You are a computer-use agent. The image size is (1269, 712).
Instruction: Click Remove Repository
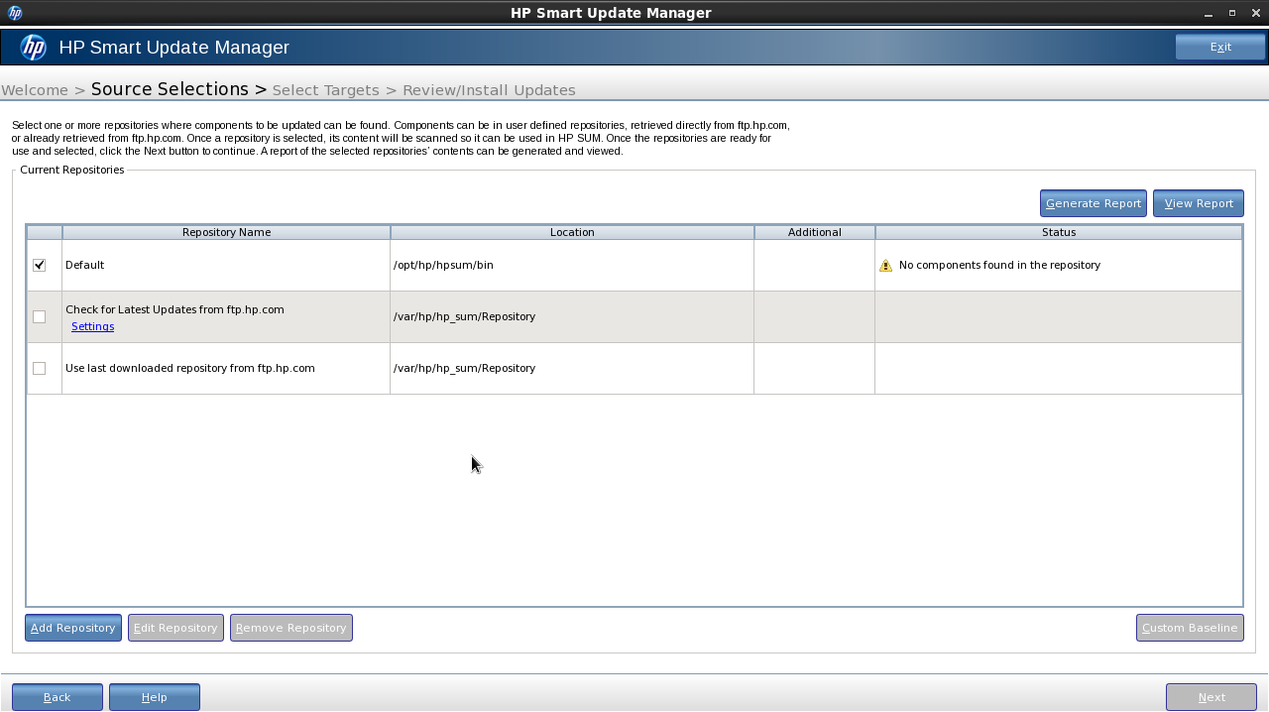point(291,628)
